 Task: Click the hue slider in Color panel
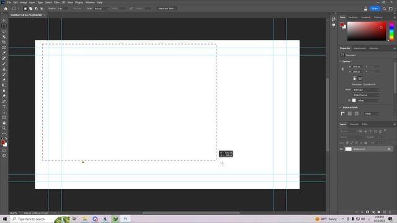(x=391, y=32)
